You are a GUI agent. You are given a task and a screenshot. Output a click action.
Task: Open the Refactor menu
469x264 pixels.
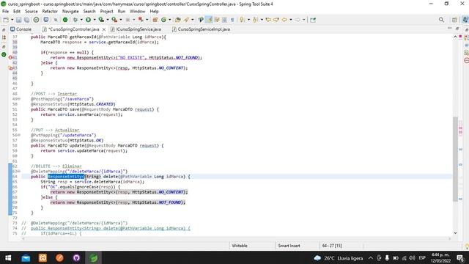(50, 12)
